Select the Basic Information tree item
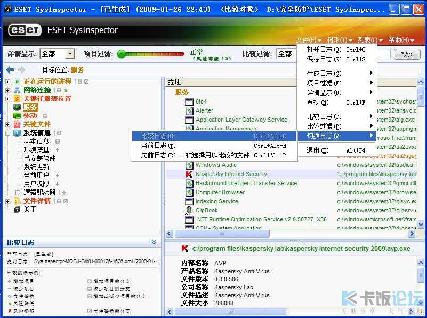The width and height of the screenshot is (427, 318). click(x=36, y=141)
